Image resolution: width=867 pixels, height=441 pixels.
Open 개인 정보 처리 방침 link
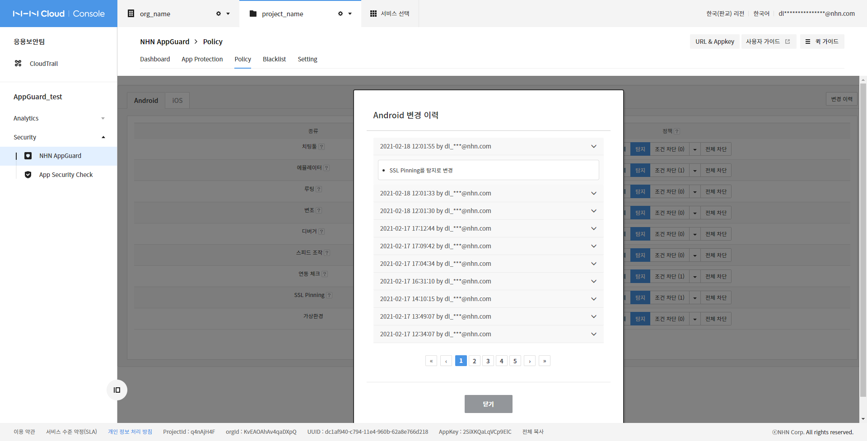(130, 432)
